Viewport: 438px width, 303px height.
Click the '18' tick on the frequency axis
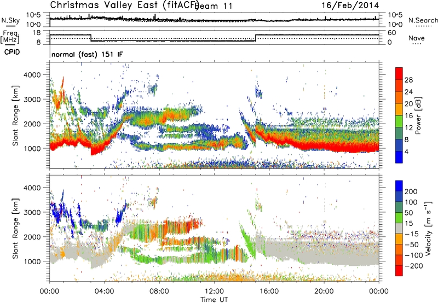click(36, 33)
